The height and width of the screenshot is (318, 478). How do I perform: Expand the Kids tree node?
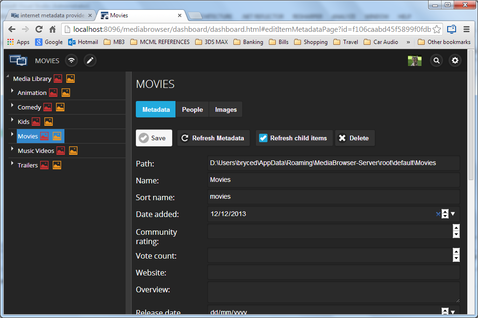(12, 120)
